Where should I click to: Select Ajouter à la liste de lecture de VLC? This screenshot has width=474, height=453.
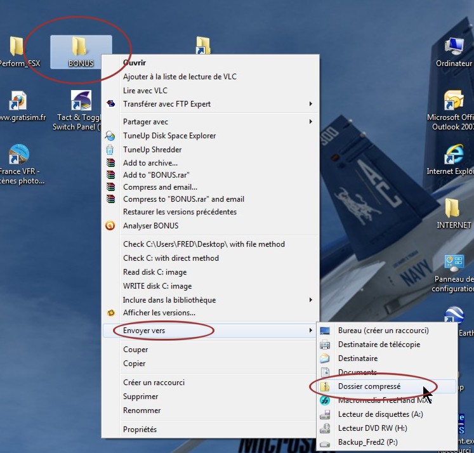[180, 77]
